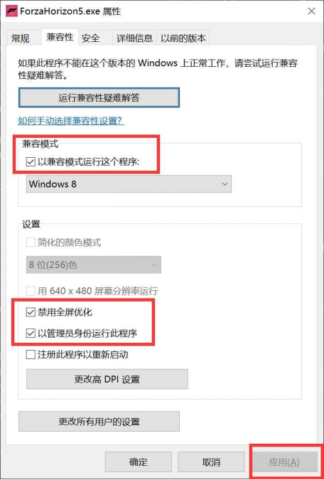The width and height of the screenshot is (324, 480).
Task: Open the 如何手动选择兼容性设置 help link
Action: [71, 121]
